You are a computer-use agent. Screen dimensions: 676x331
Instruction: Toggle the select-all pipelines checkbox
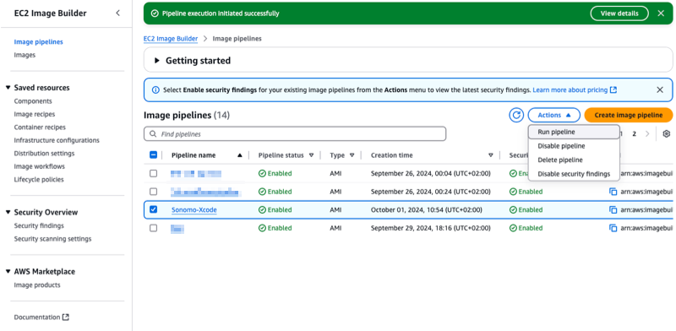(153, 155)
